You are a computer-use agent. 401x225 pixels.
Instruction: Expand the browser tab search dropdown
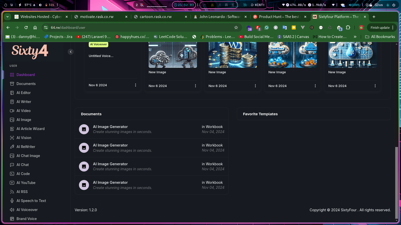coord(8,17)
